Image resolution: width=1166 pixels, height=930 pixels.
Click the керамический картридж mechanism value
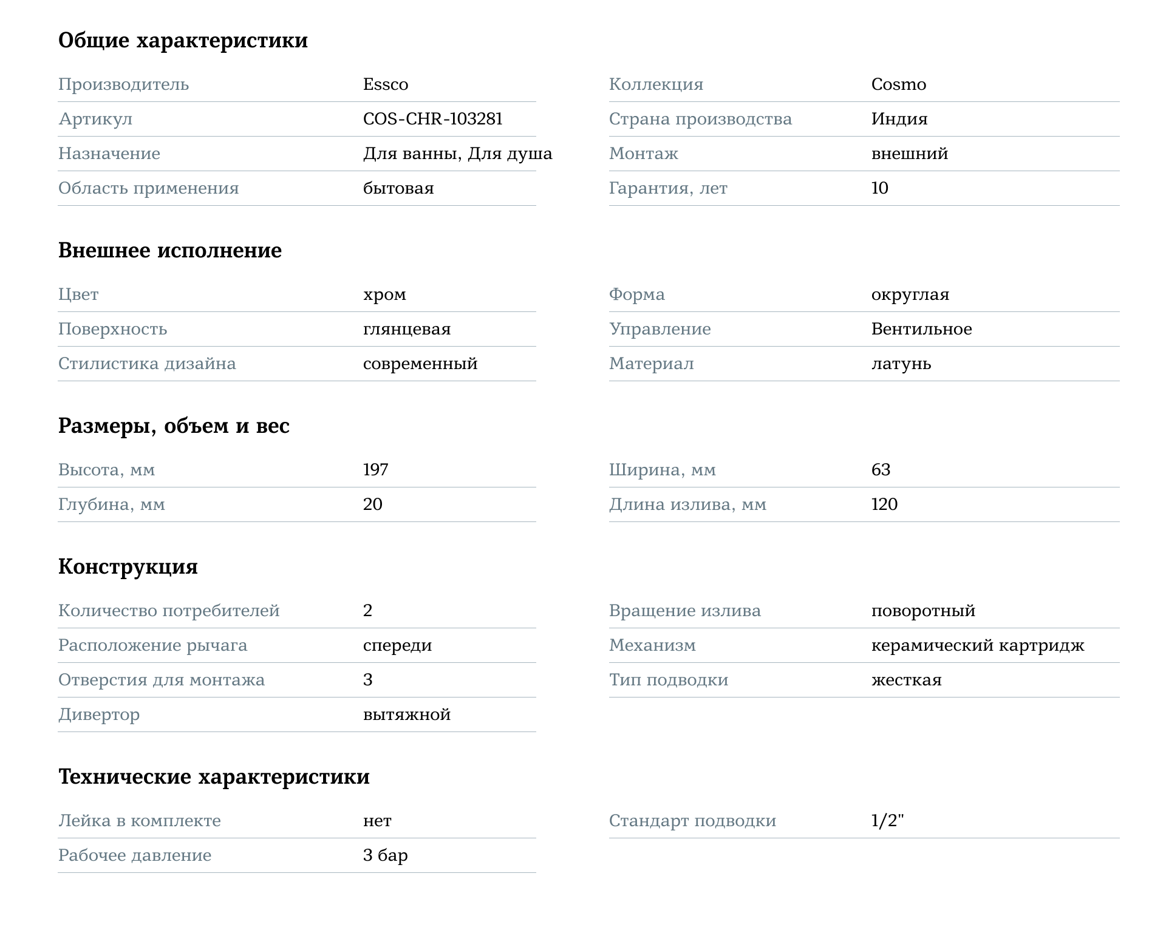click(978, 646)
